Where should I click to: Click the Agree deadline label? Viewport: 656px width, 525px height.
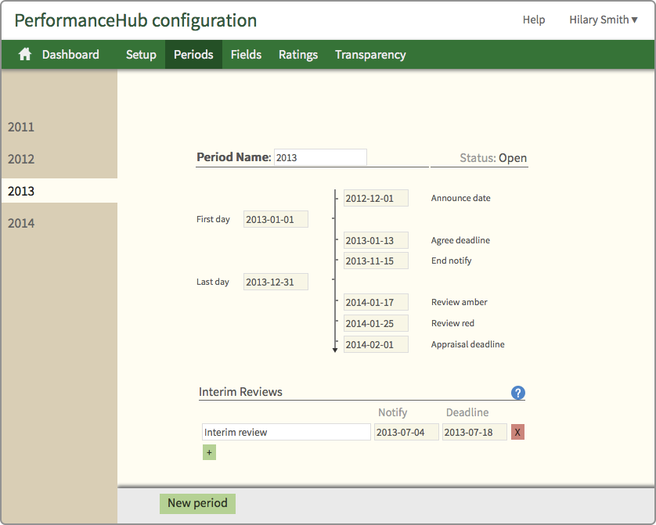coord(460,240)
